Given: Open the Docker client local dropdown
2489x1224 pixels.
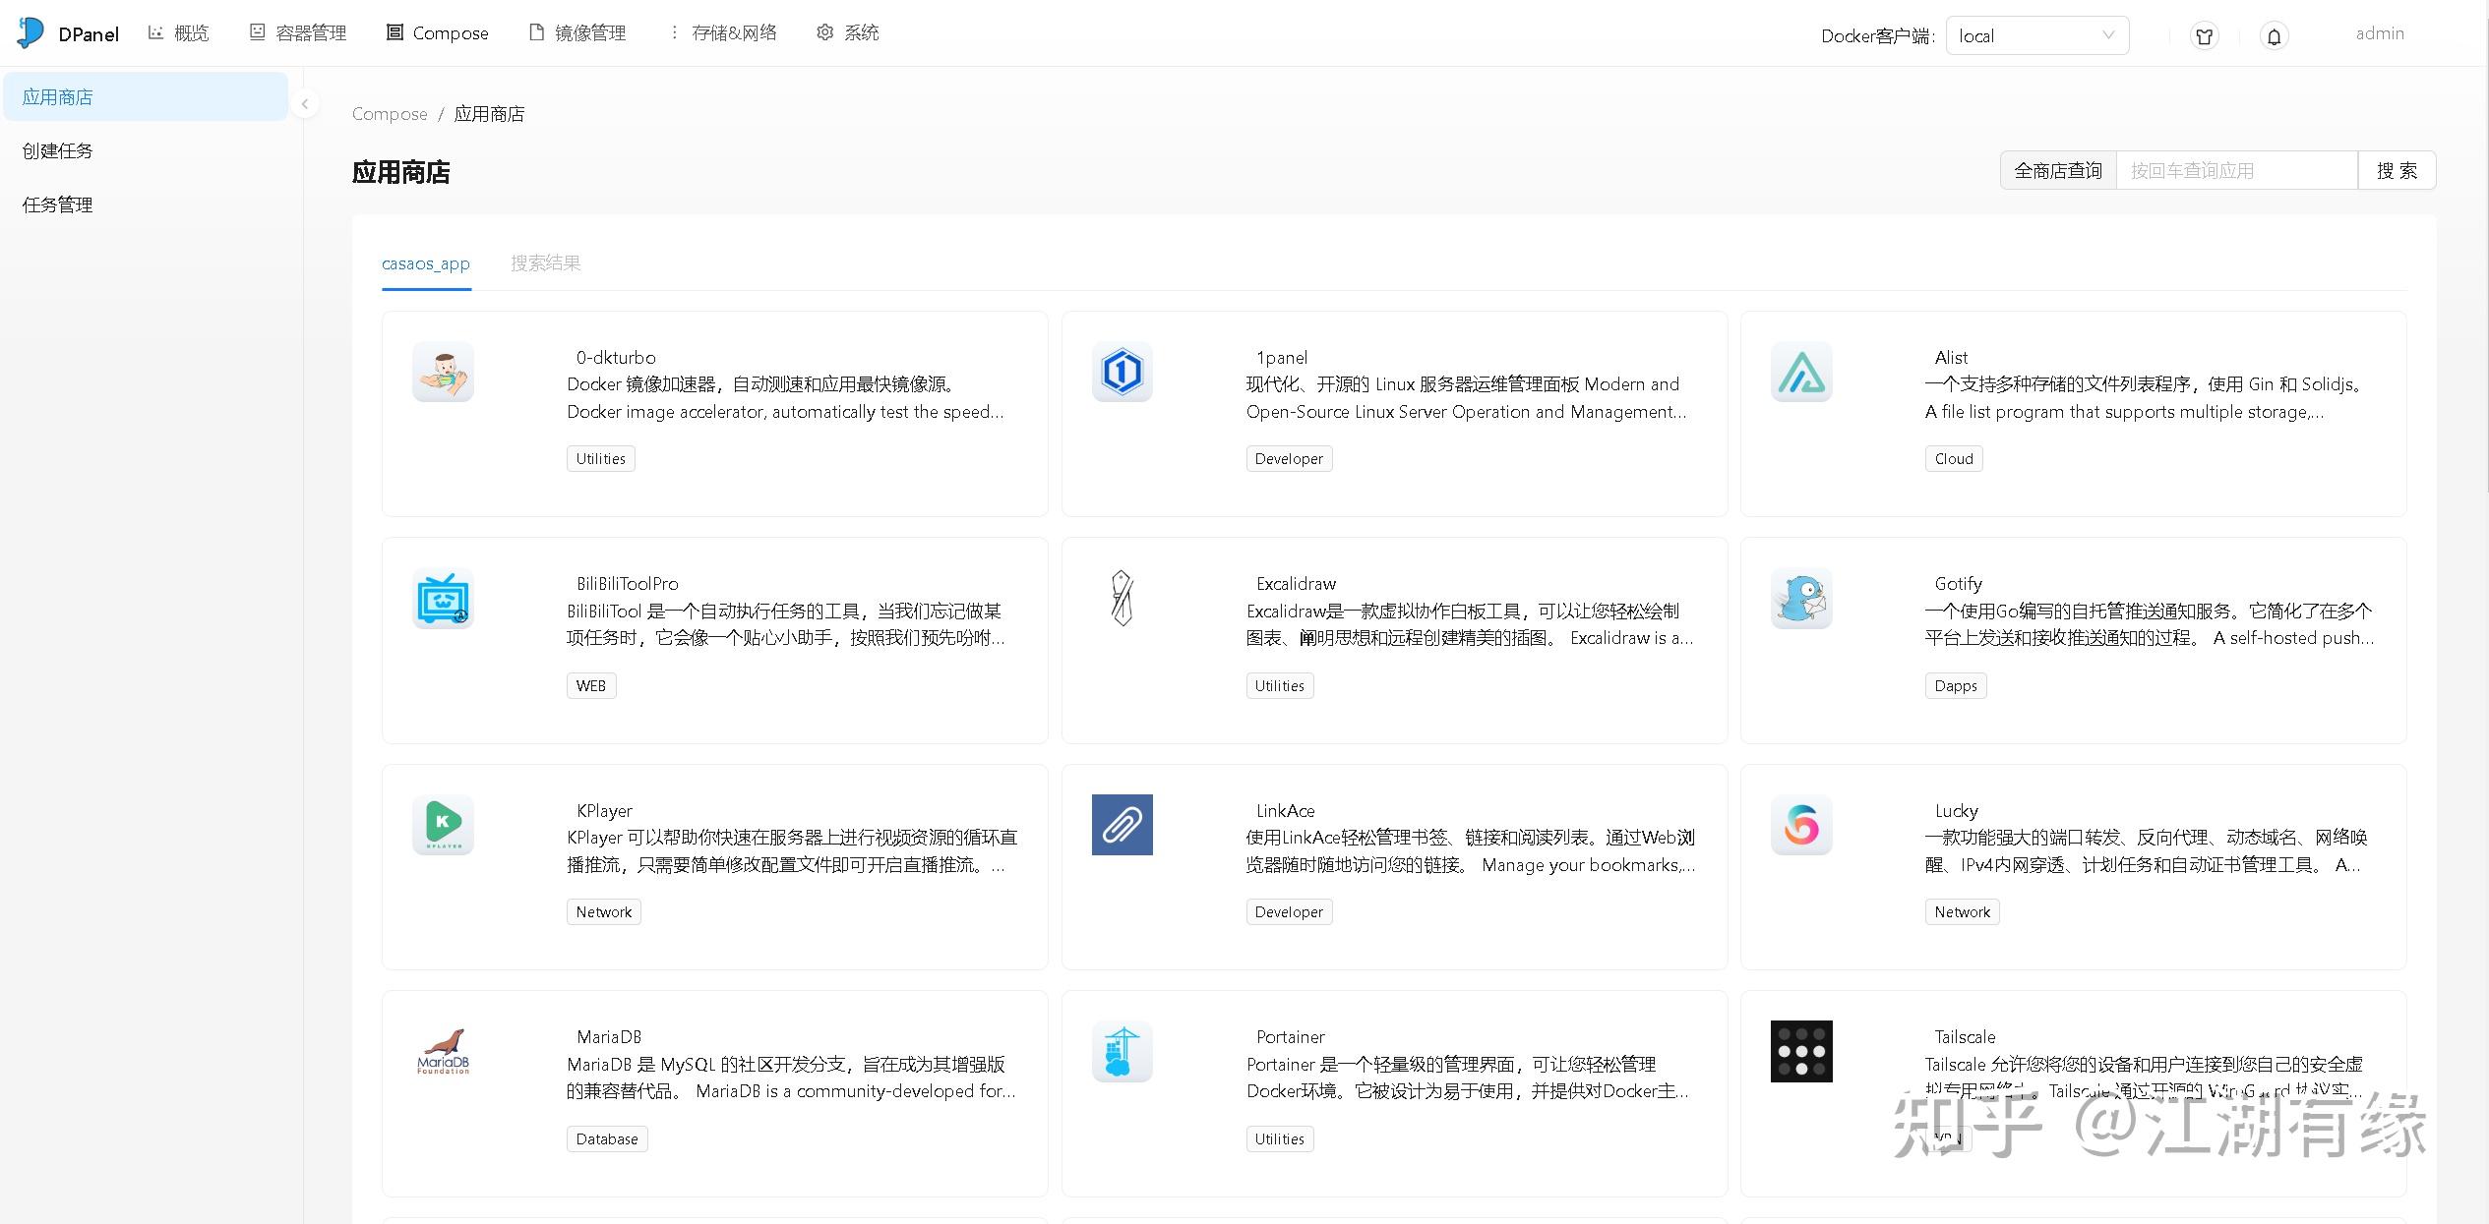Looking at the screenshot, I should pyautogui.click(x=2036, y=35).
